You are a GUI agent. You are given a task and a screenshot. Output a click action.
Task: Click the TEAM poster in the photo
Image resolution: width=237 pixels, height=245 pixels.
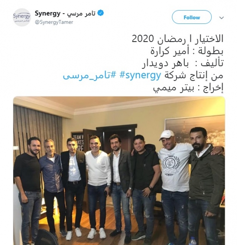78,142
